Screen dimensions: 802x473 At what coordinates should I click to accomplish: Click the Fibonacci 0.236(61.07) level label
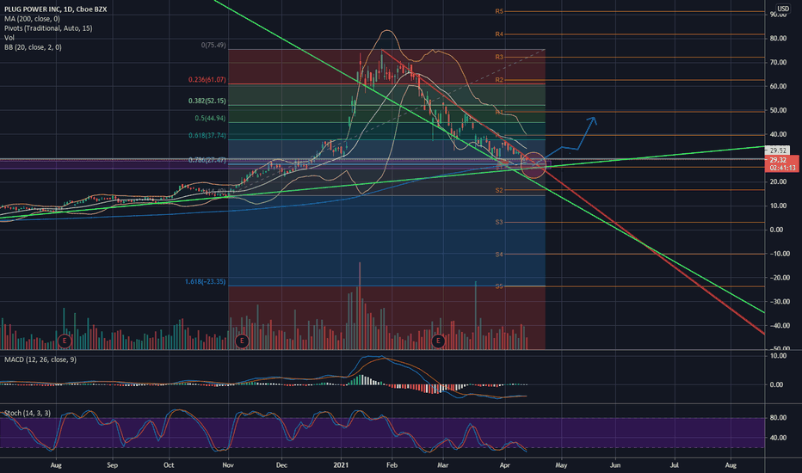(x=207, y=80)
